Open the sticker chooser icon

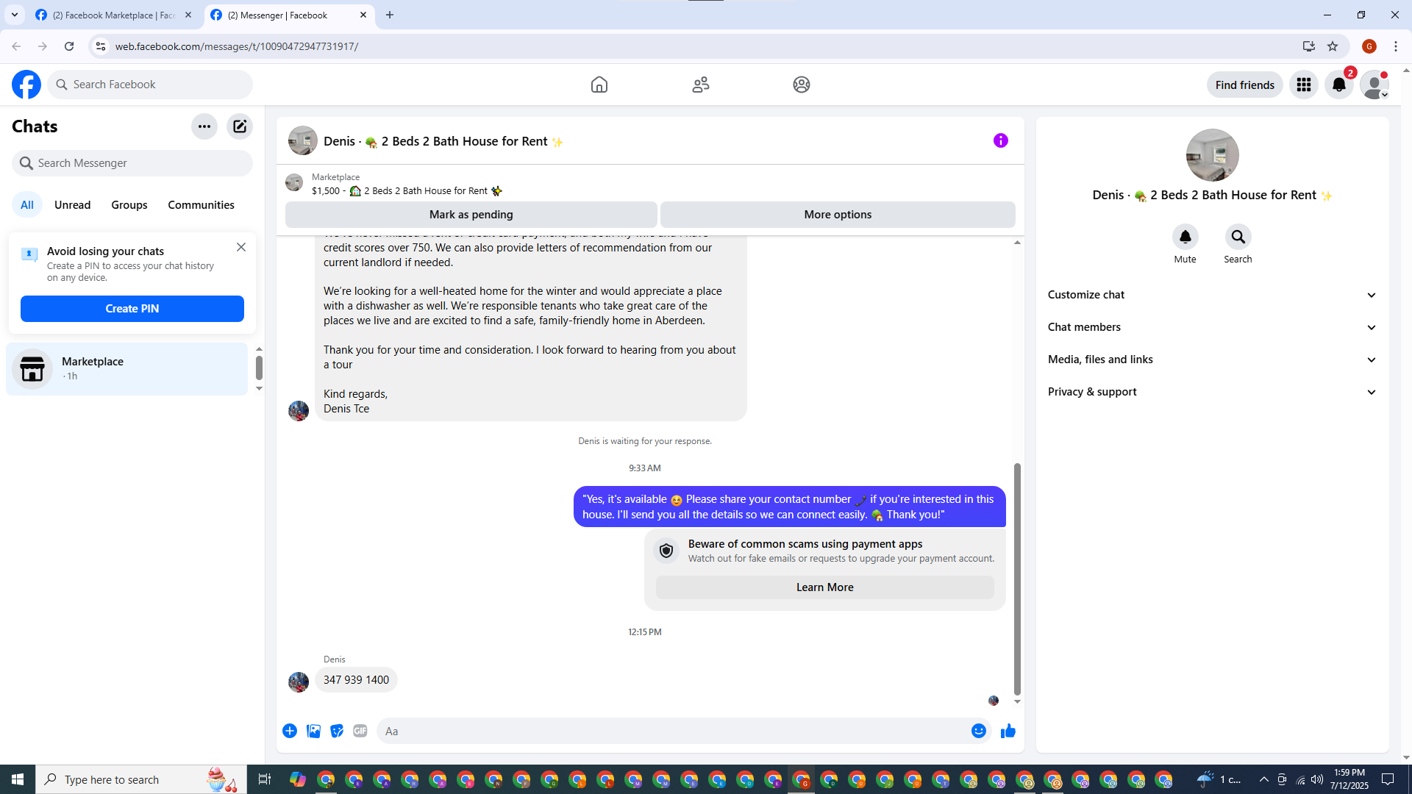point(337,731)
